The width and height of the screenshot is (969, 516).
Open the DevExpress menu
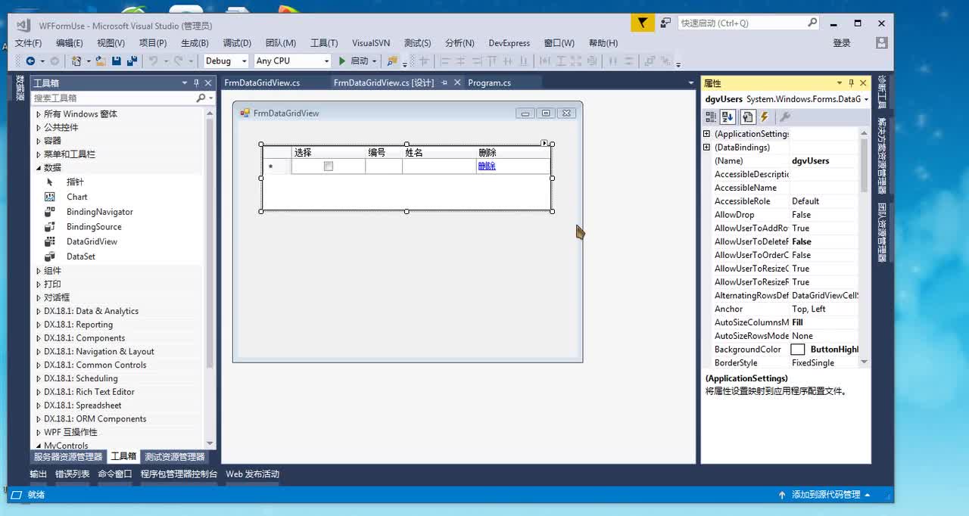[509, 43]
